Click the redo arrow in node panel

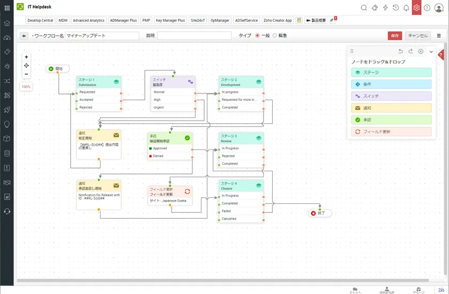[x=411, y=51]
